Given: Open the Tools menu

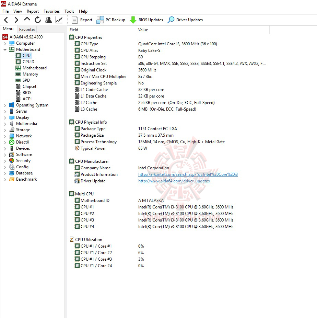Looking at the screenshot, I should tap(69, 11).
